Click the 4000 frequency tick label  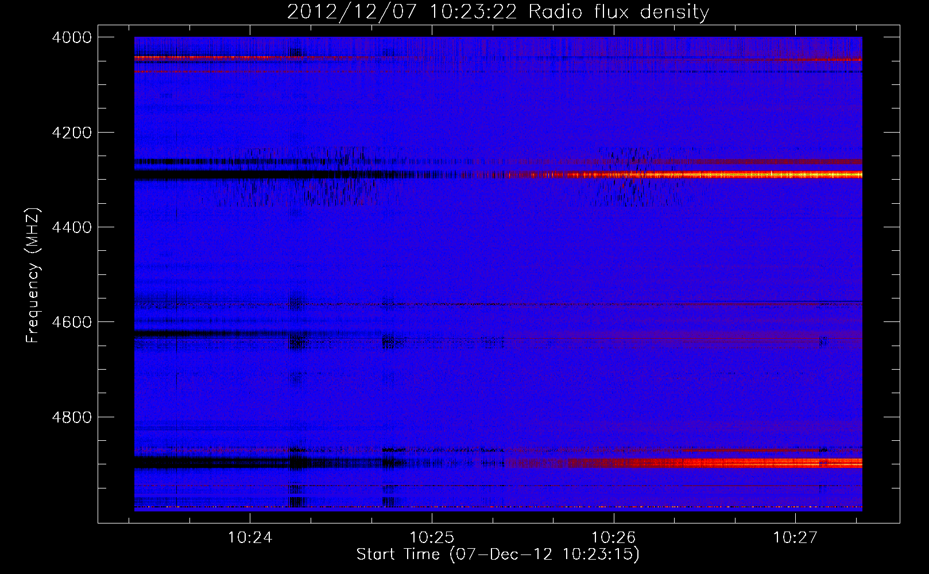[71, 37]
